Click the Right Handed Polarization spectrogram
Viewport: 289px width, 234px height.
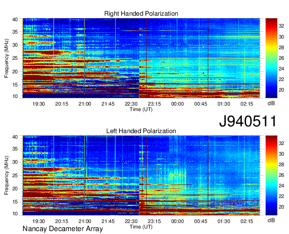141,58
